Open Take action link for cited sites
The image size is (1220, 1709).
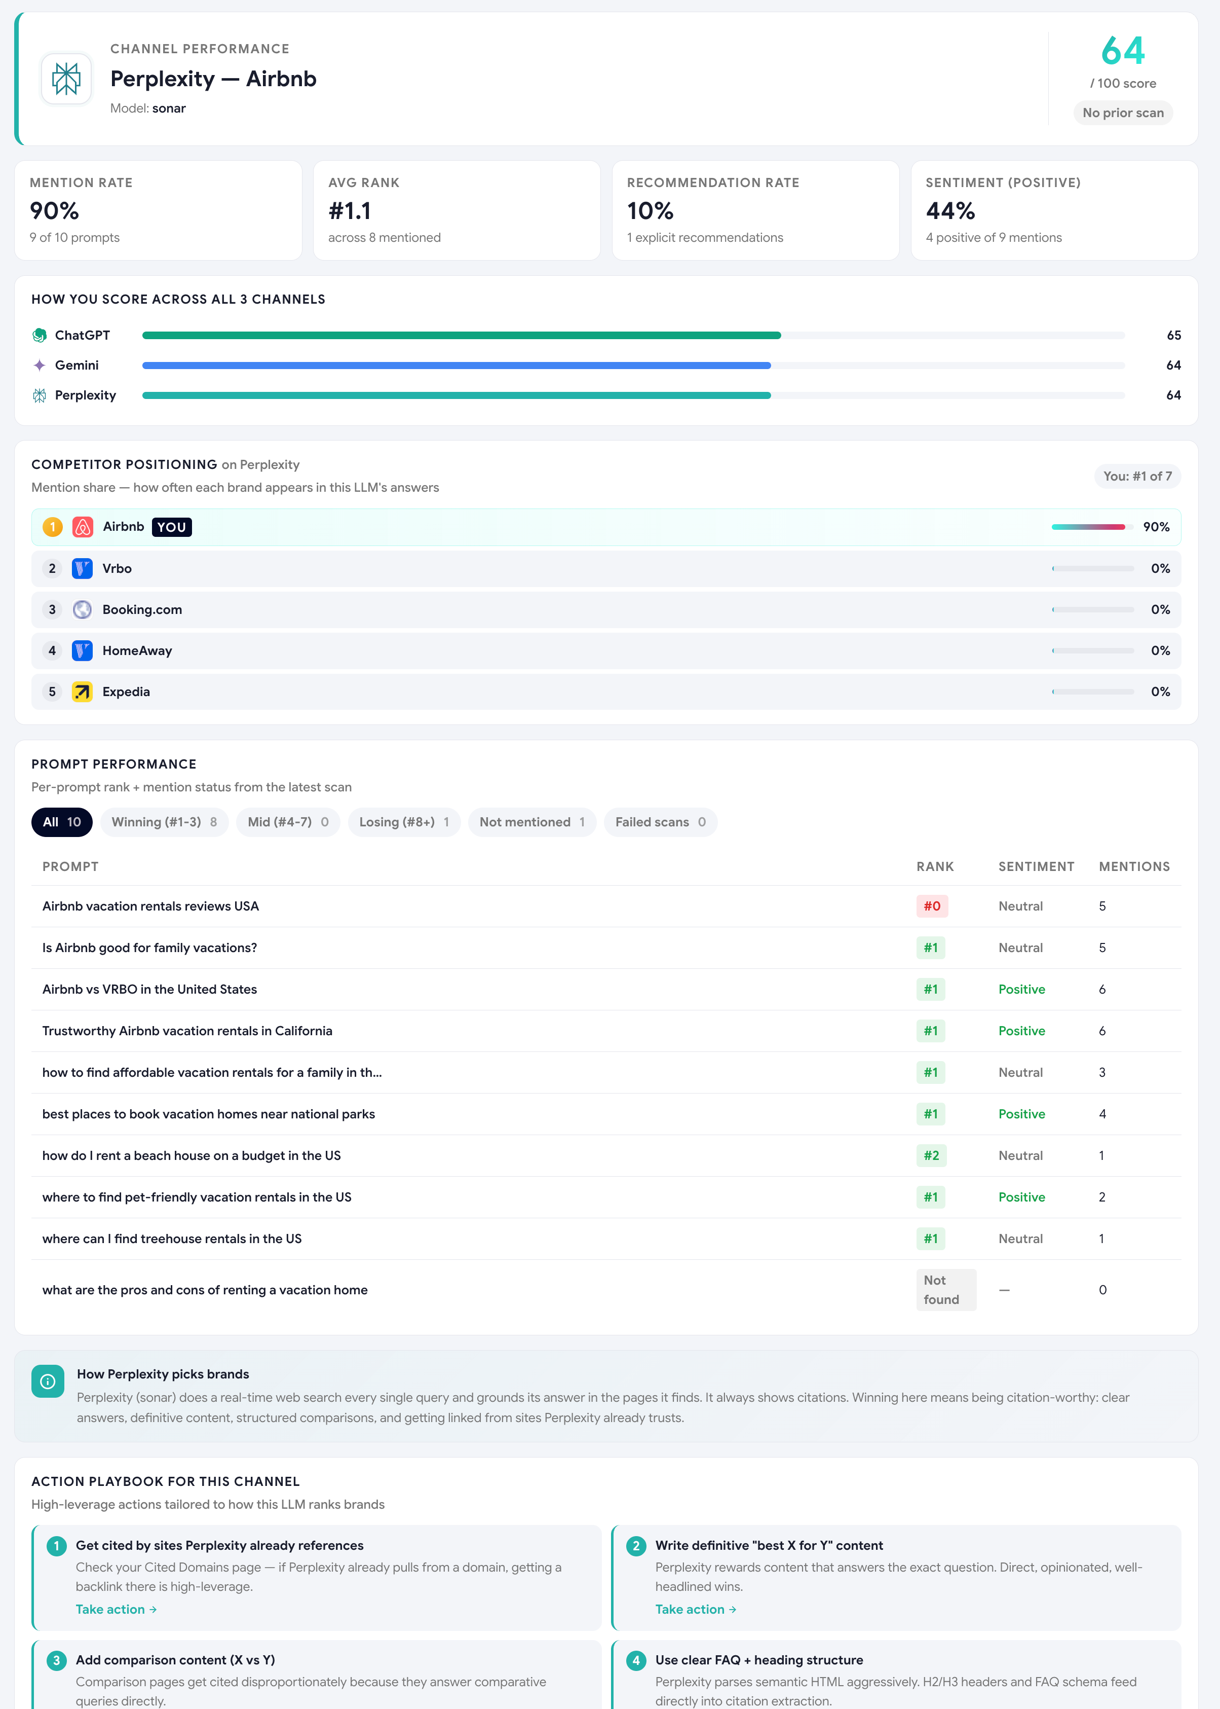(x=117, y=1609)
